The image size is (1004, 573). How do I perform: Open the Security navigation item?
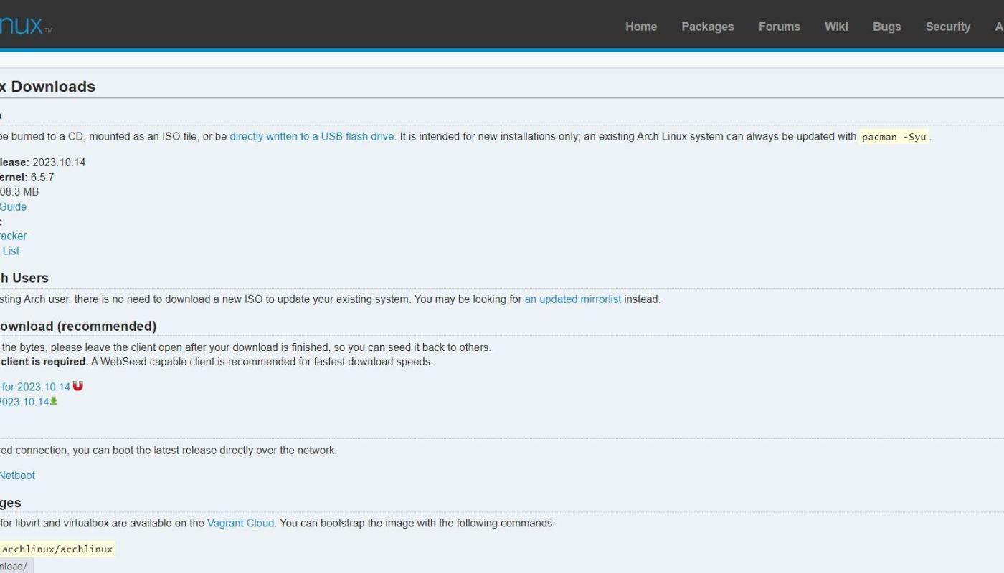[948, 27]
